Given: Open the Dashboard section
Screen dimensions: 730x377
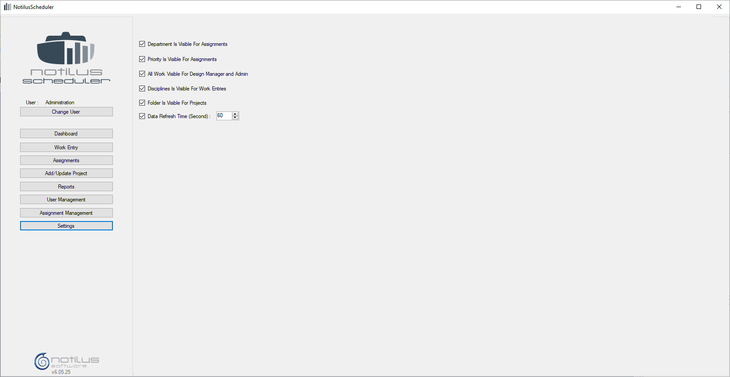Looking at the screenshot, I should (66, 134).
